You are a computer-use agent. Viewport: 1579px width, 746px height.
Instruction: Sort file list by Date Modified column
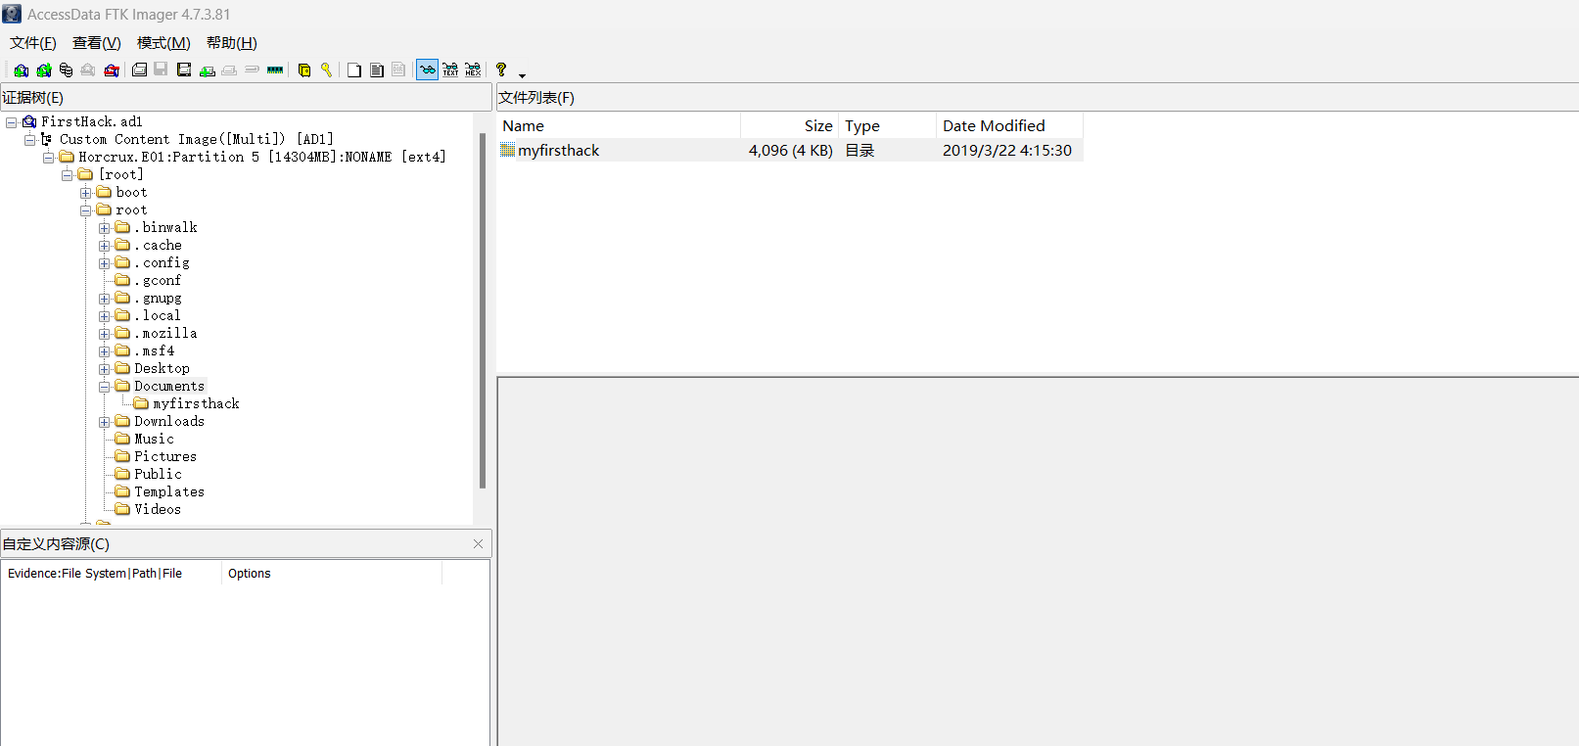point(1009,125)
